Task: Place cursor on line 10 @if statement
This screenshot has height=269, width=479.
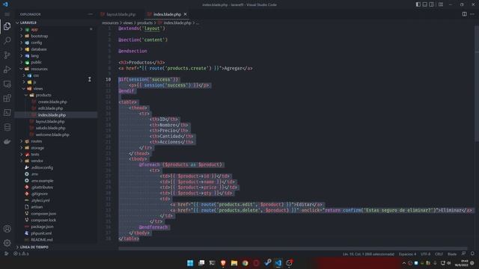Action: pos(148,80)
